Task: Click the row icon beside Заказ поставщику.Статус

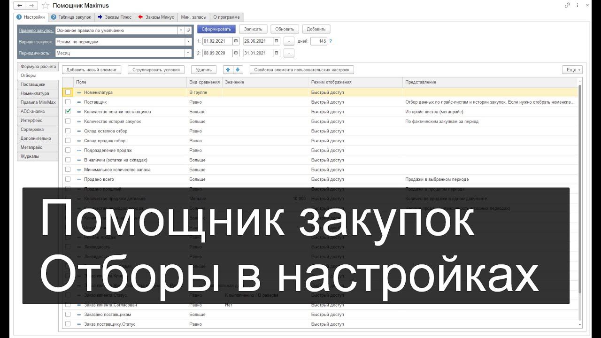Action: click(79, 324)
